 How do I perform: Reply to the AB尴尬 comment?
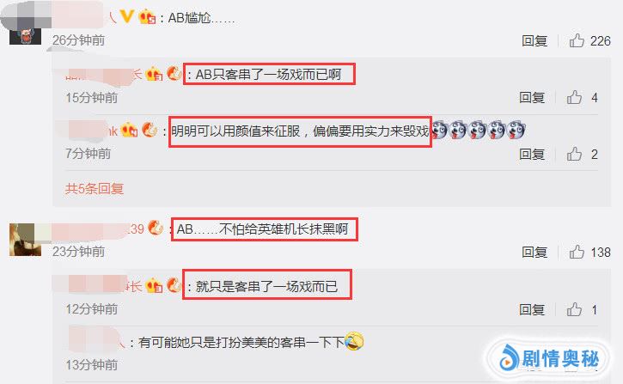click(534, 40)
